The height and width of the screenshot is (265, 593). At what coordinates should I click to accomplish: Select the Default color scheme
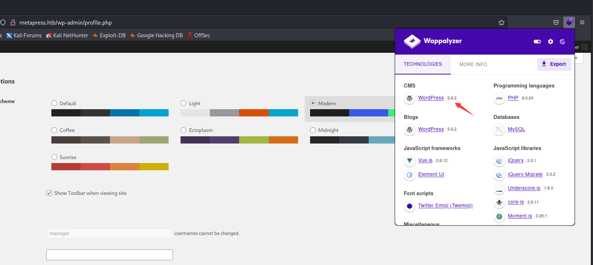tap(54, 103)
